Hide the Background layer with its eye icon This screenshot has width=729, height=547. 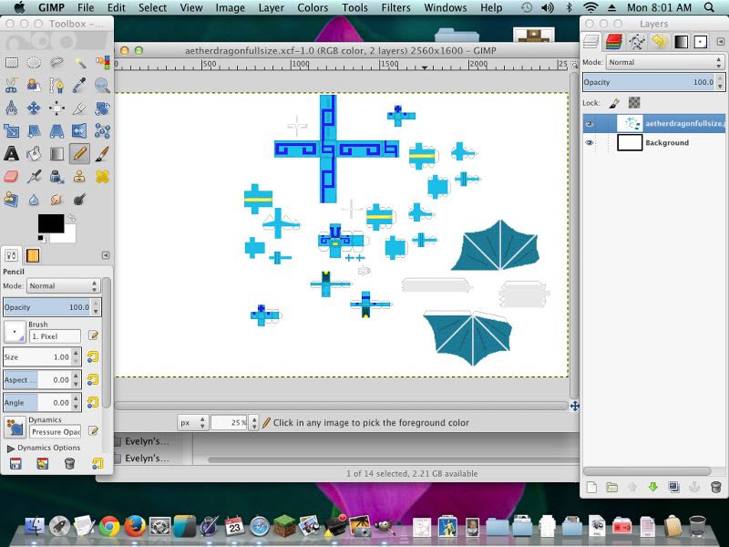point(590,143)
